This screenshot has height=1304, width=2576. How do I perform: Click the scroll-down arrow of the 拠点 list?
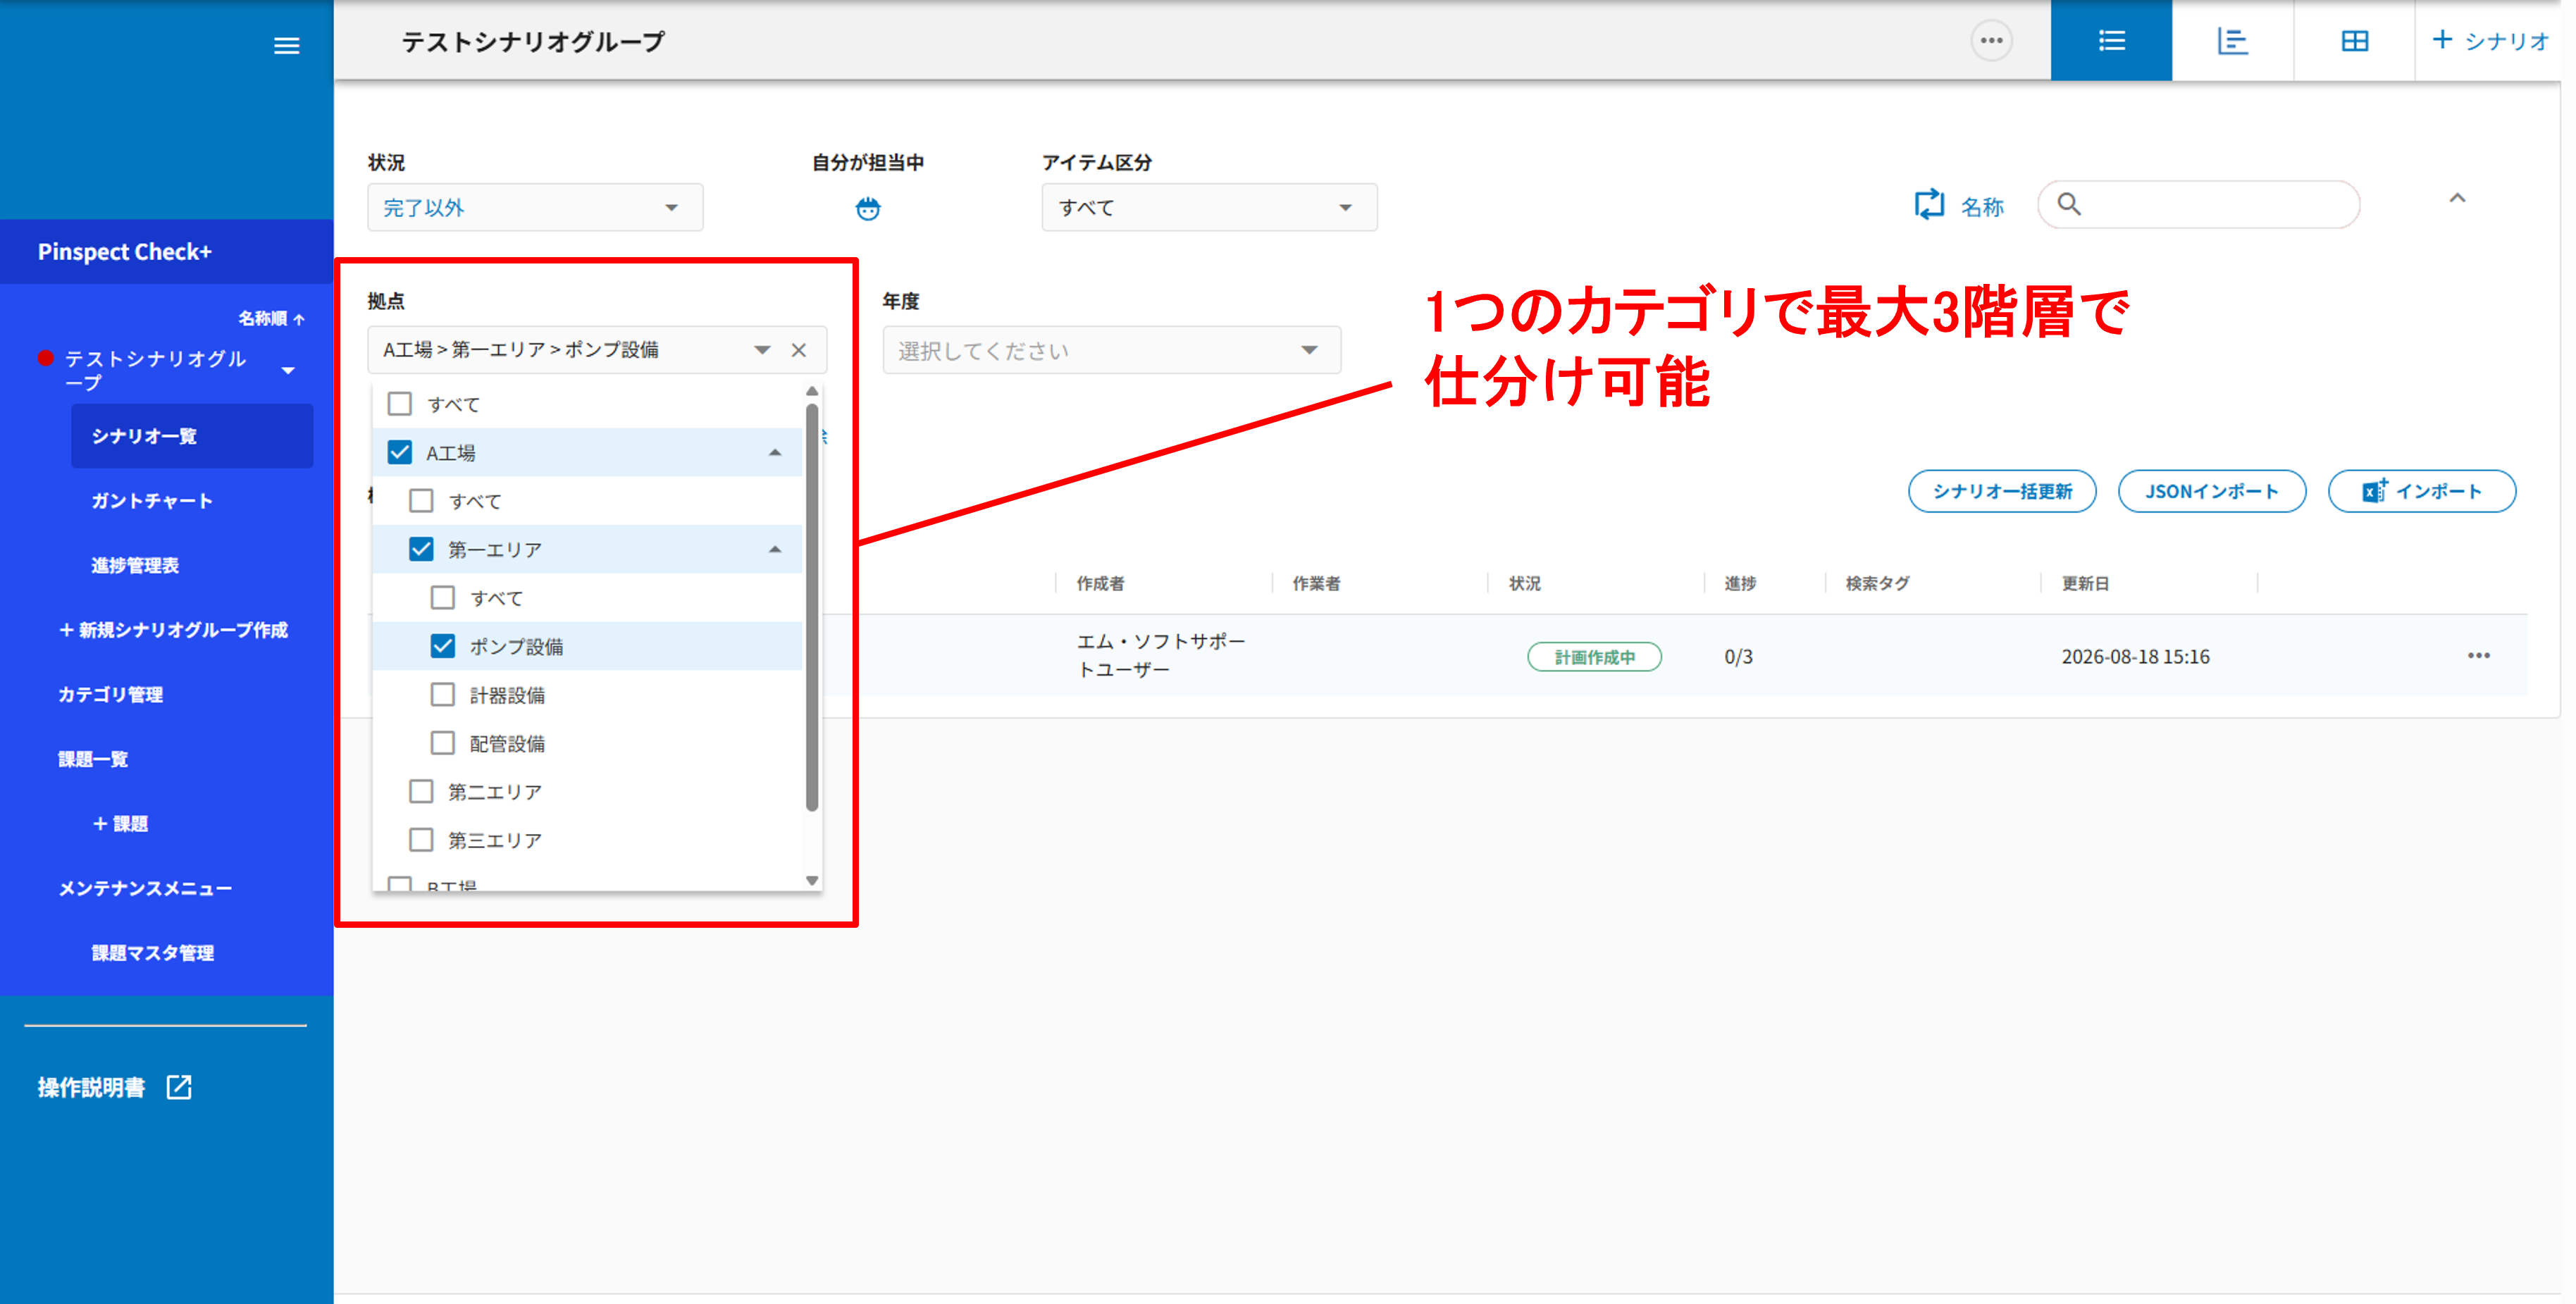pos(812,881)
